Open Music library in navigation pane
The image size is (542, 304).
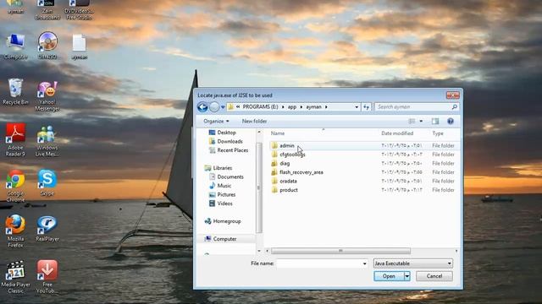224,186
